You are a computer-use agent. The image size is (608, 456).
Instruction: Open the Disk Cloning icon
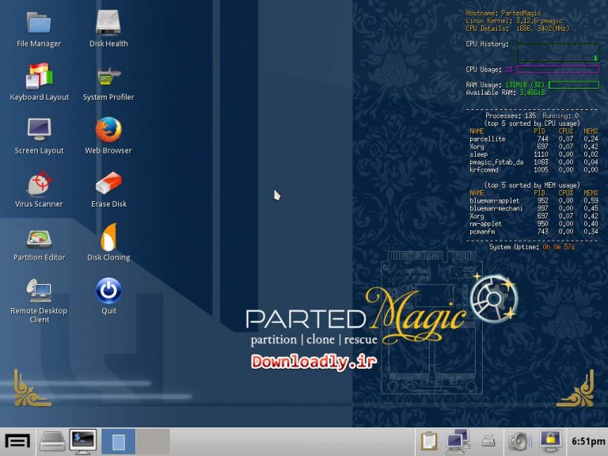[108, 237]
